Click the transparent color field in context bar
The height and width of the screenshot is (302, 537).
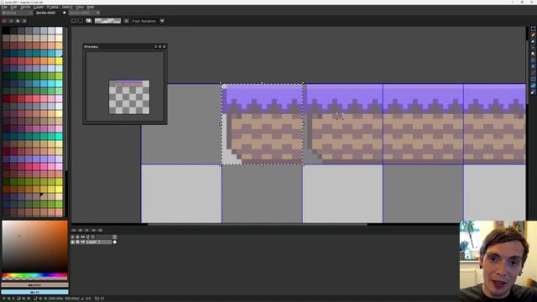(108, 21)
